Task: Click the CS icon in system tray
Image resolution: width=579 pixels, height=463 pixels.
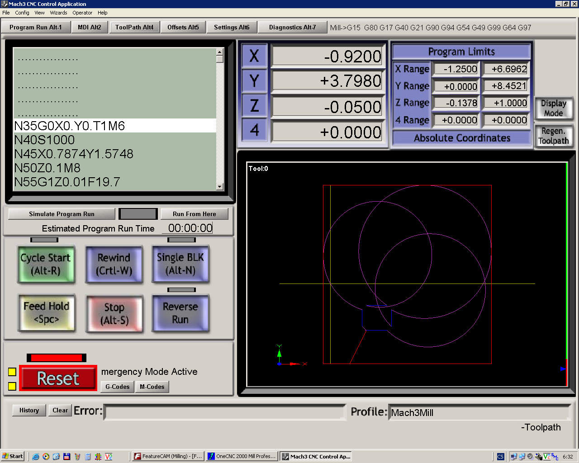Action: click(x=500, y=456)
